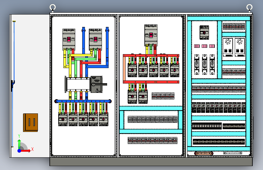Select the middle fuse holder in right panel
The image size is (263, 170).
coord(204,64)
